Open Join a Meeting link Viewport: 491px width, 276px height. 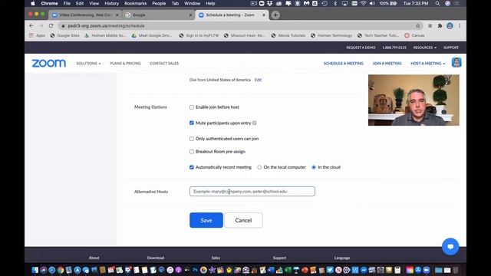pyautogui.click(x=387, y=63)
